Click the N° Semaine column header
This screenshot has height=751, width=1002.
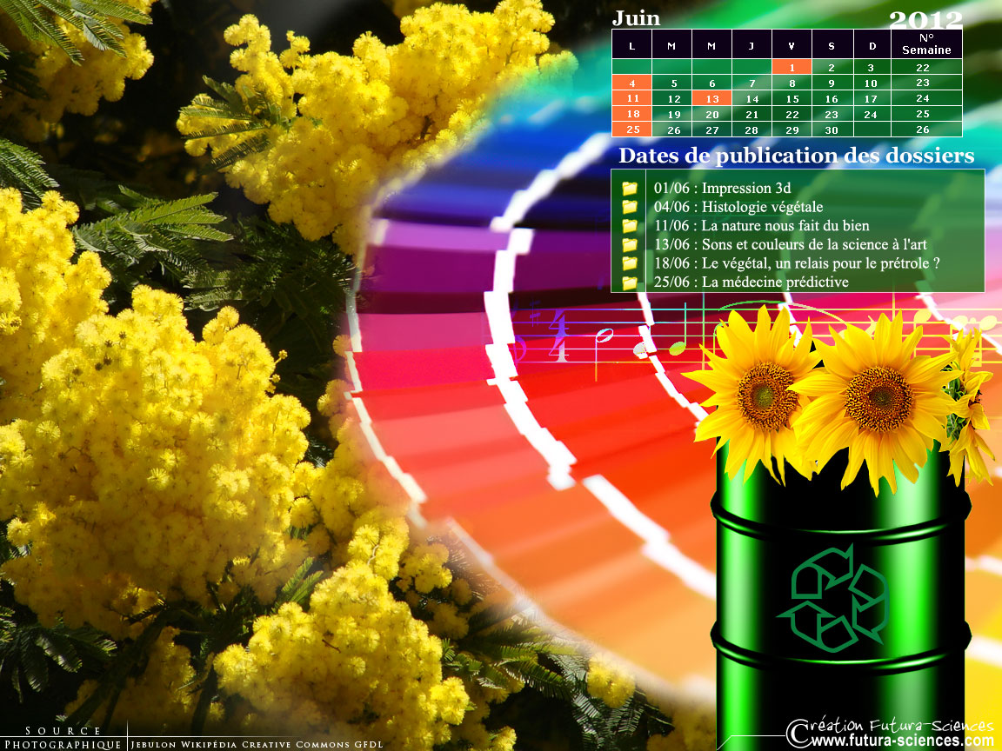(x=925, y=44)
